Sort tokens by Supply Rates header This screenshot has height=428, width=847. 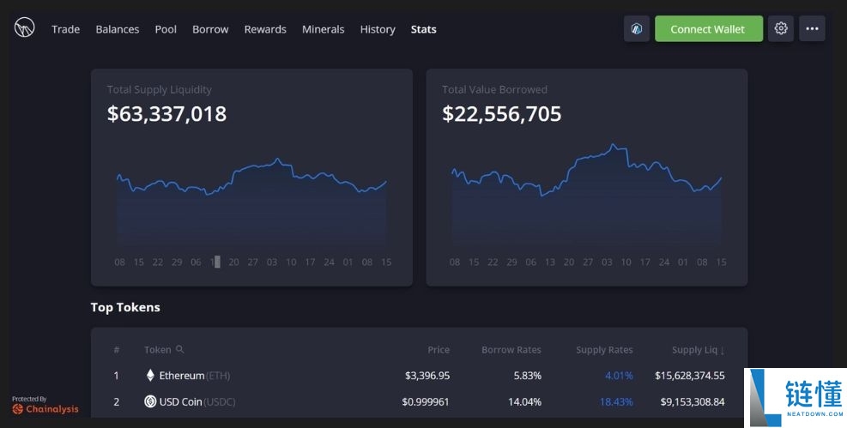603,350
